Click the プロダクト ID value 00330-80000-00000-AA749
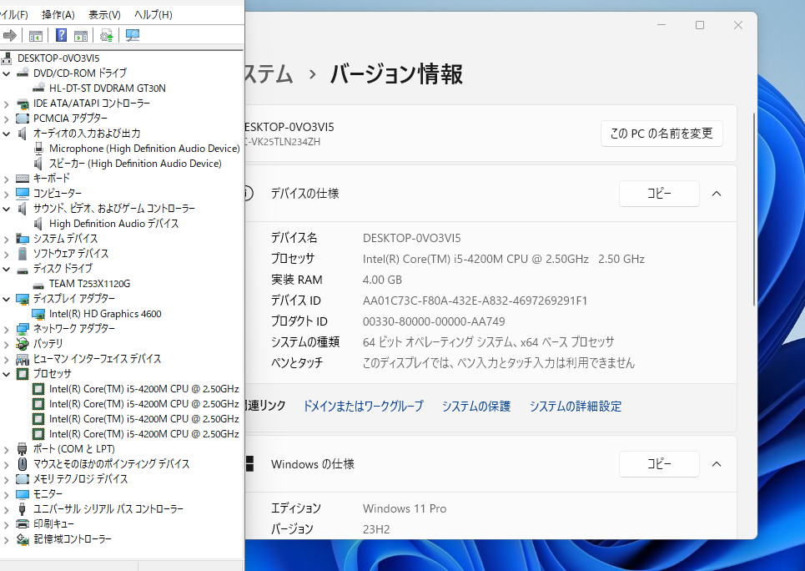This screenshot has height=571, width=805. (x=434, y=321)
